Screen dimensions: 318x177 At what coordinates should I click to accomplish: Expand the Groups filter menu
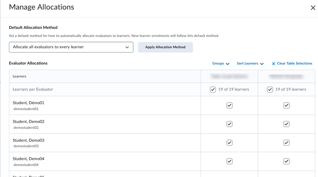pyautogui.click(x=220, y=64)
